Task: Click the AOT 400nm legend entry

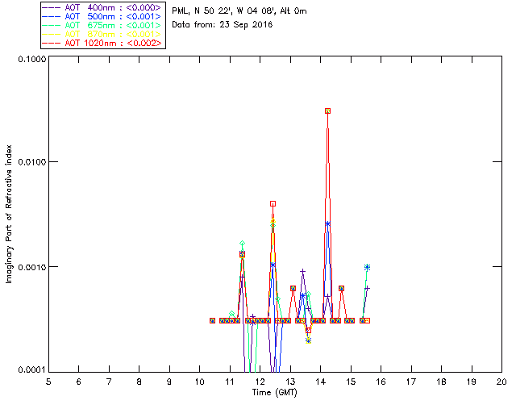Action: pyautogui.click(x=102, y=7)
